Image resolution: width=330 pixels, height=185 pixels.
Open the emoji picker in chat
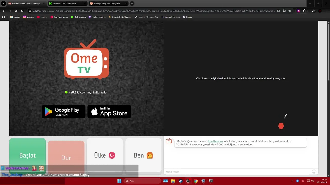click(x=314, y=172)
